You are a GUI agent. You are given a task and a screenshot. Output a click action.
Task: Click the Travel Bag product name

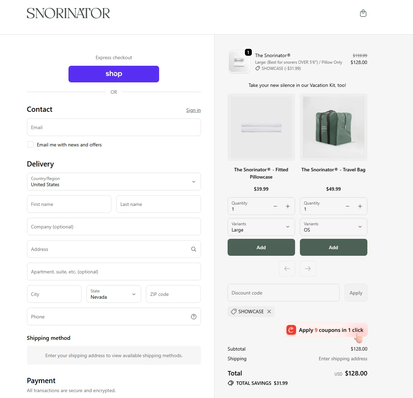[x=333, y=170]
